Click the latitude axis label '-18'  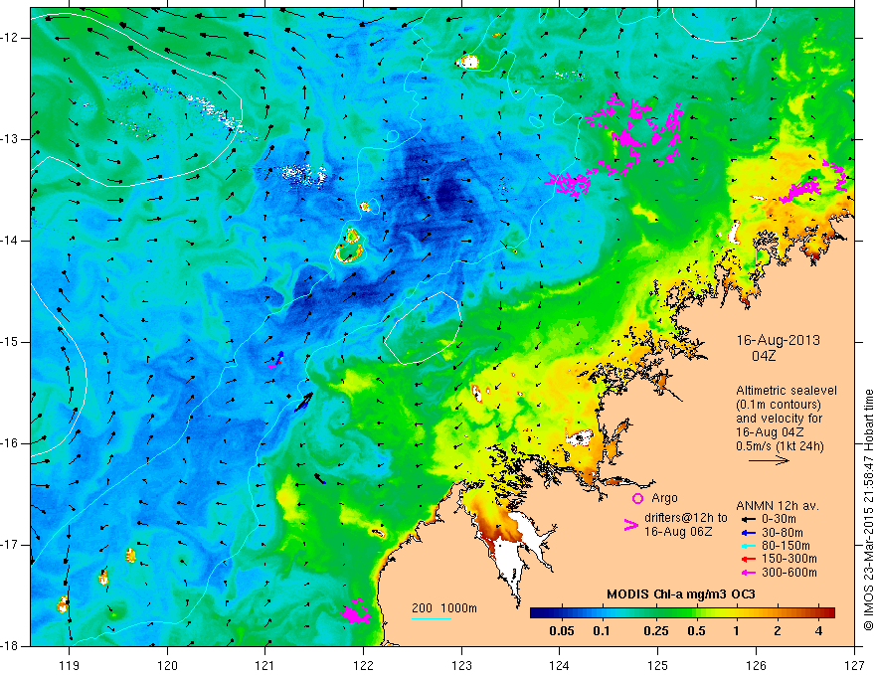pyautogui.click(x=10, y=646)
